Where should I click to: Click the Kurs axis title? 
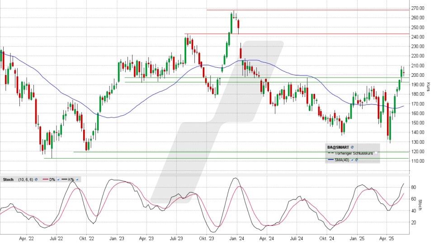coord(429,87)
